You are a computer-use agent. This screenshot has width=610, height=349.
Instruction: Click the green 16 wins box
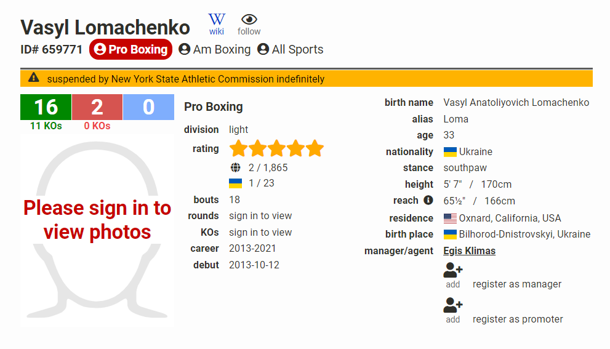[x=46, y=107]
